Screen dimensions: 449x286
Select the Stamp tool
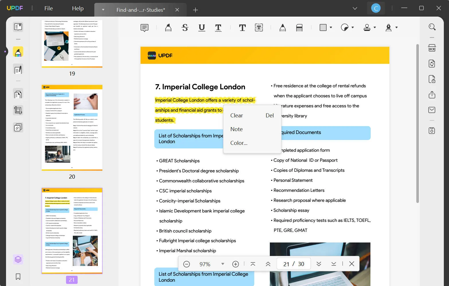[x=367, y=27]
